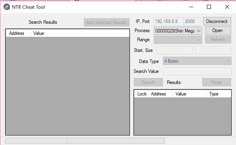Screen dimensions: 236x145
Task: Click the port field showing 8000
Action: [x=192, y=21]
